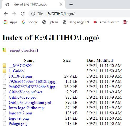Click file icon beside Pslogo.png
Image resolution: width=130 pixels, height=132 pixels.
tap(4, 123)
